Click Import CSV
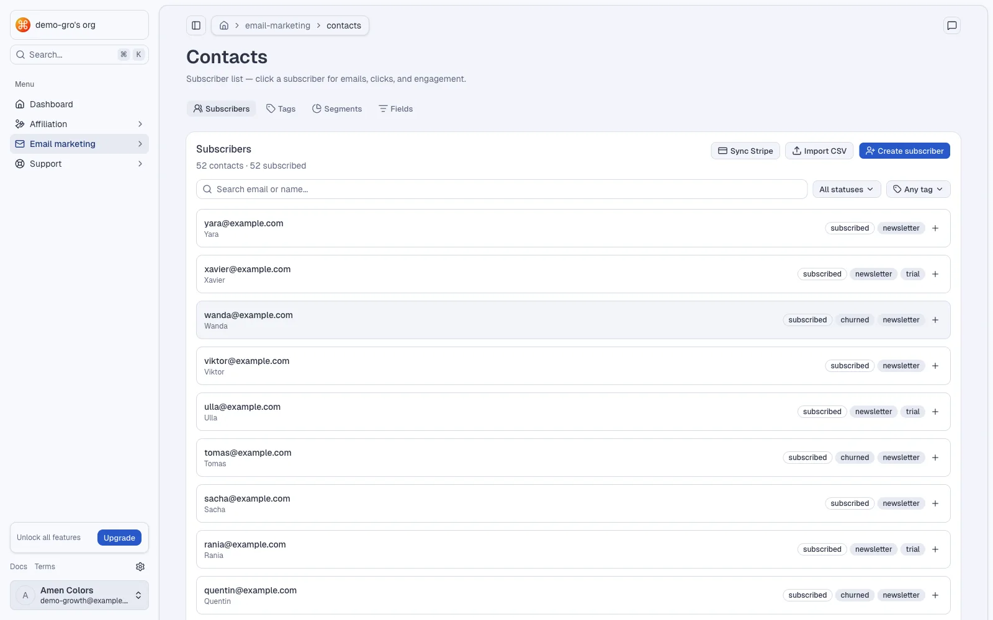This screenshot has height=620, width=993. [x=819, y=151]
